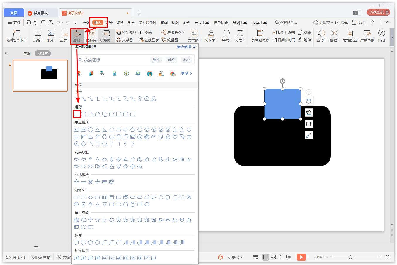The width and height of the screenshot is (397, 265).
Task: Click the 艺术字 WordArt icon
Action: pos(211,33)
